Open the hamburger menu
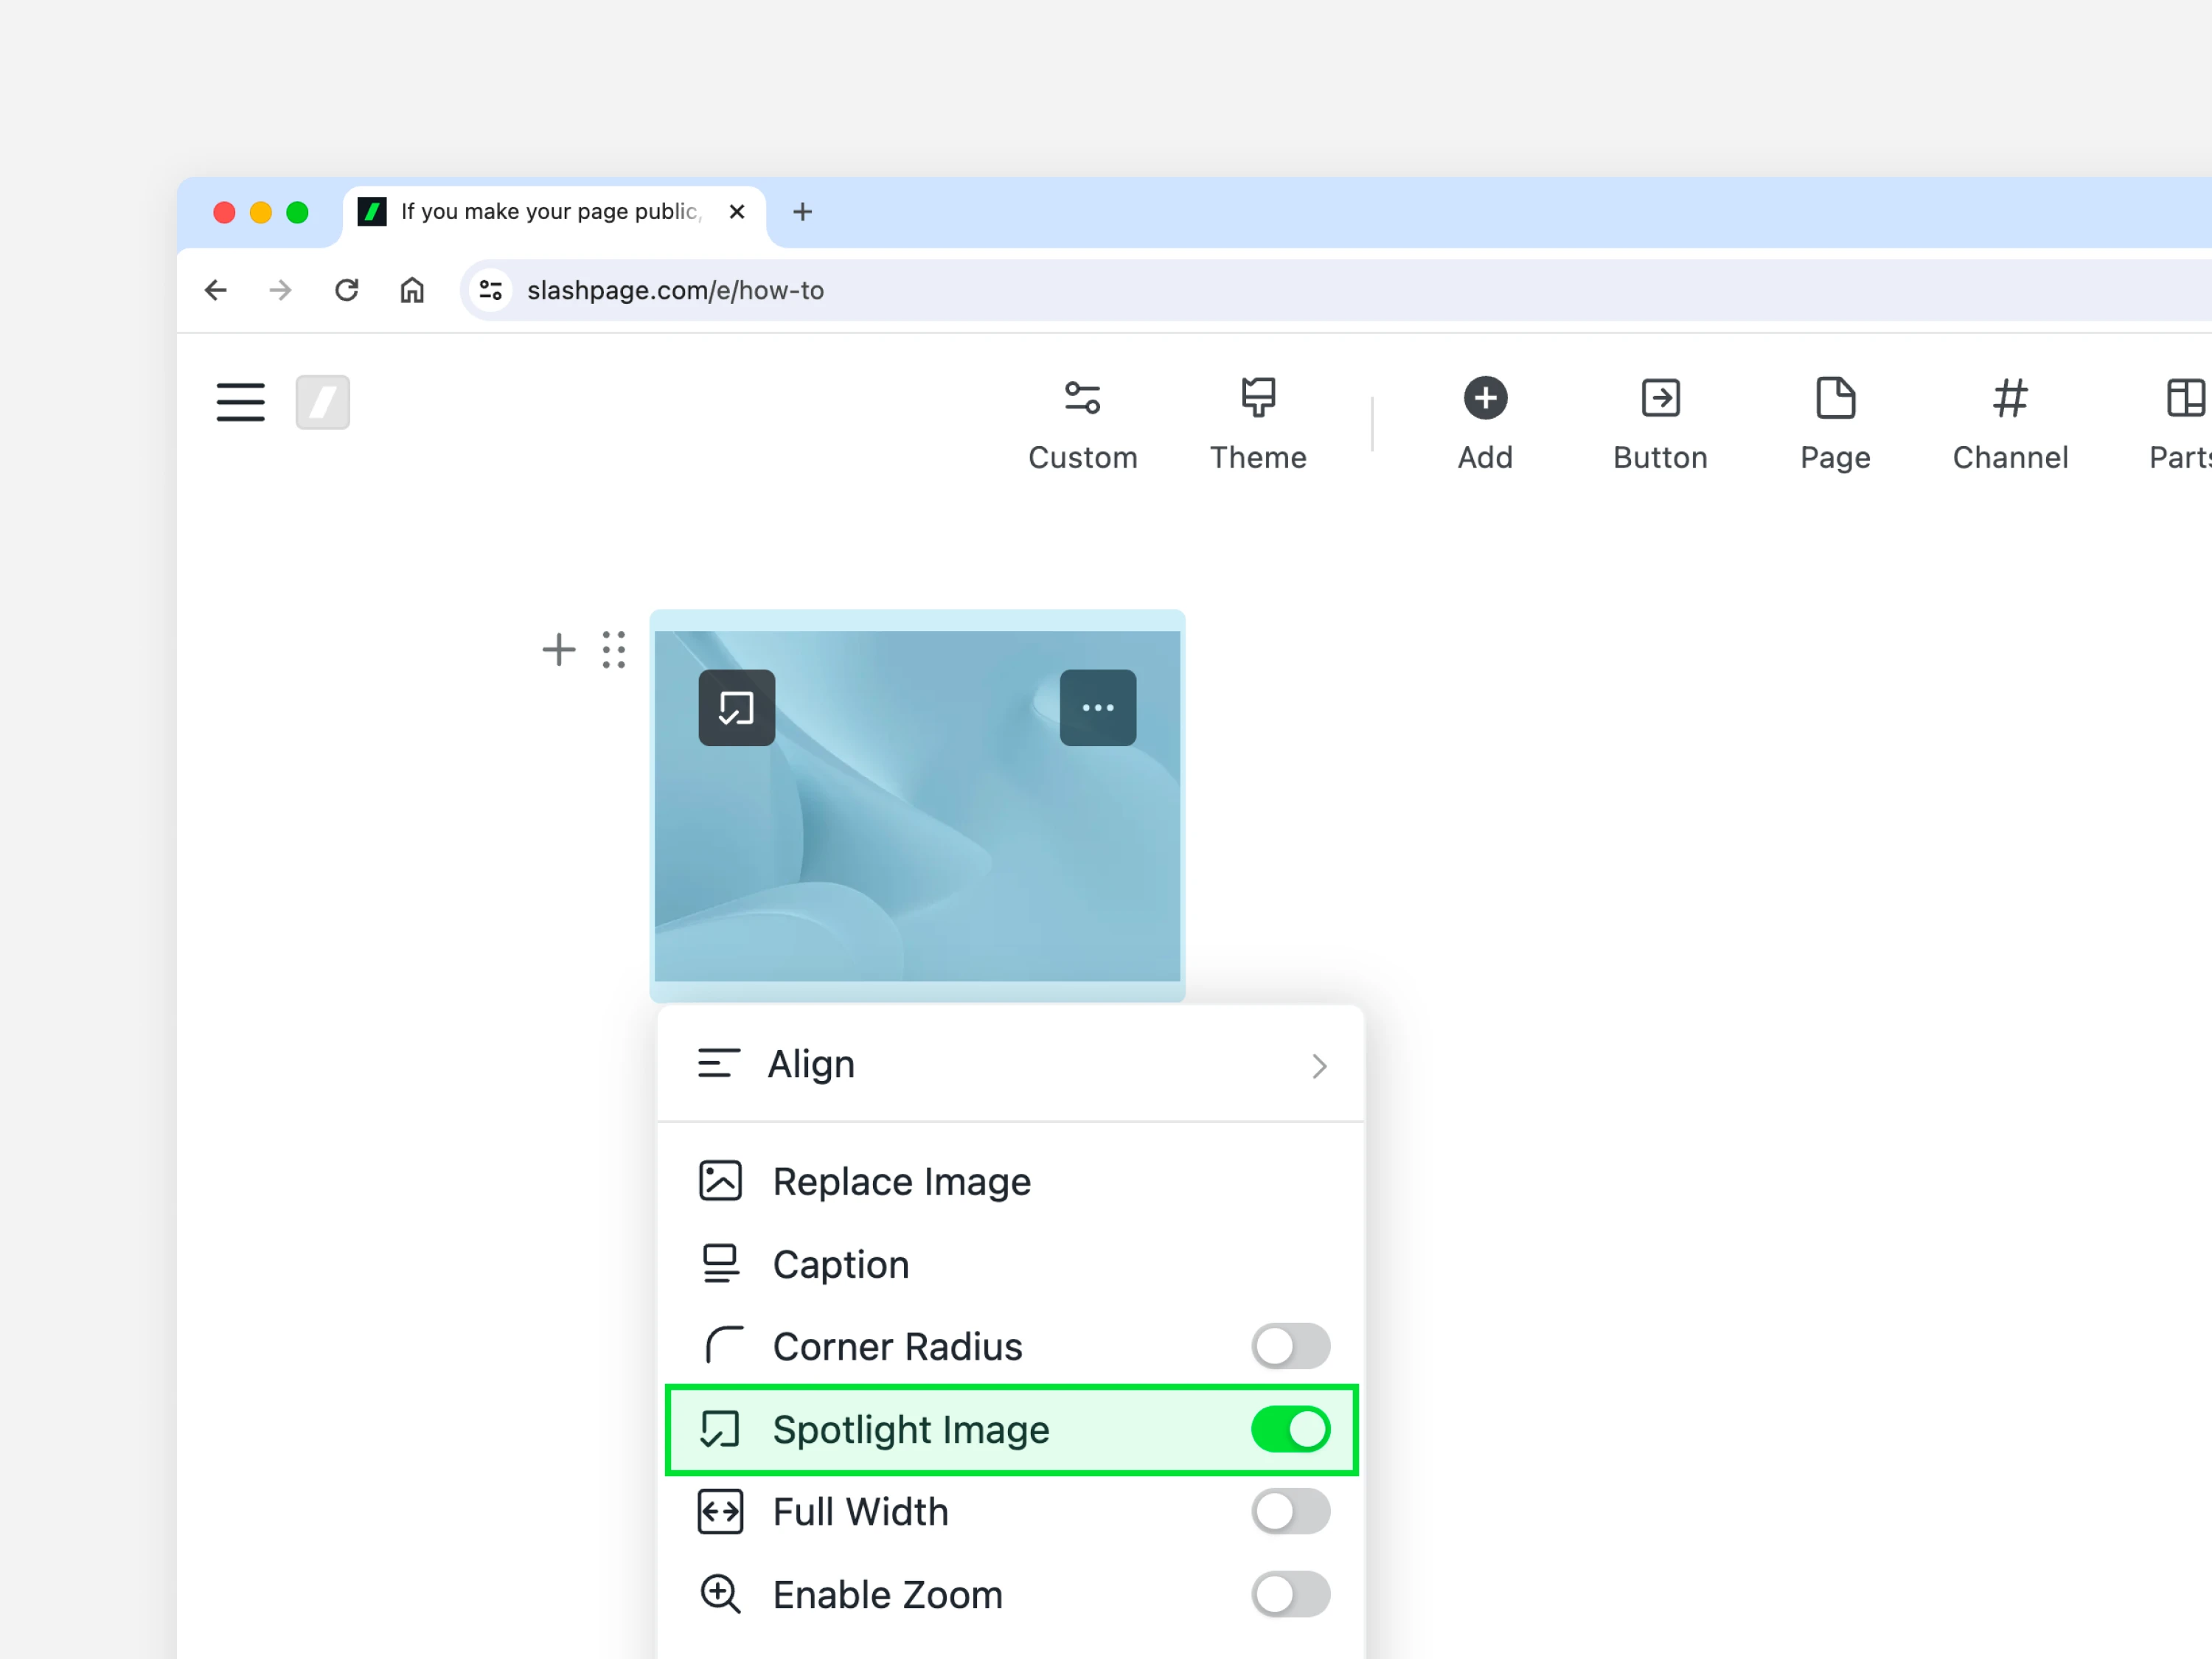 240,402
